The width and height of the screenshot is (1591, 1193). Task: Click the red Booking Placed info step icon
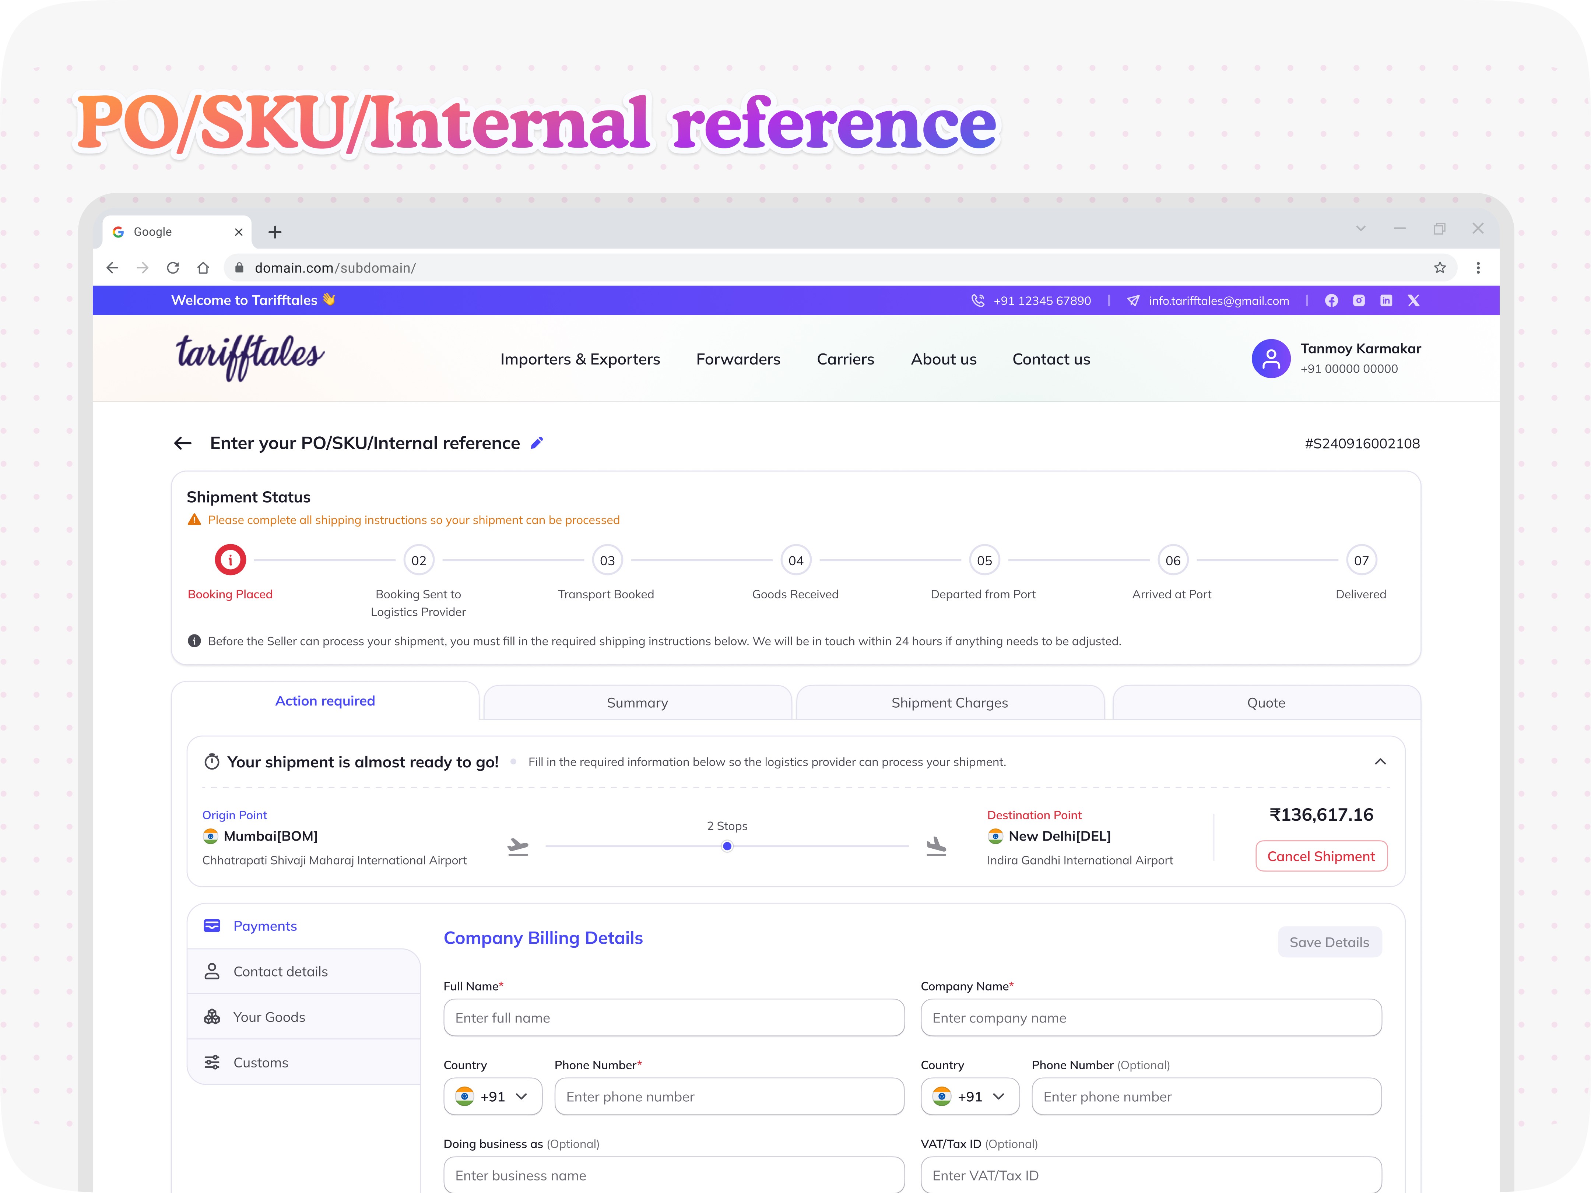coord(230,559)
